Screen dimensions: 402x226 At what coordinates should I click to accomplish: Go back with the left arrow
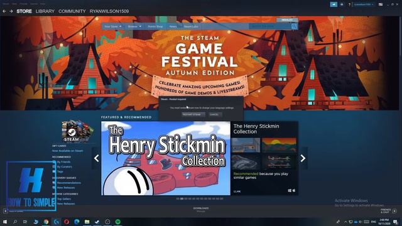(x=4, y=11)
